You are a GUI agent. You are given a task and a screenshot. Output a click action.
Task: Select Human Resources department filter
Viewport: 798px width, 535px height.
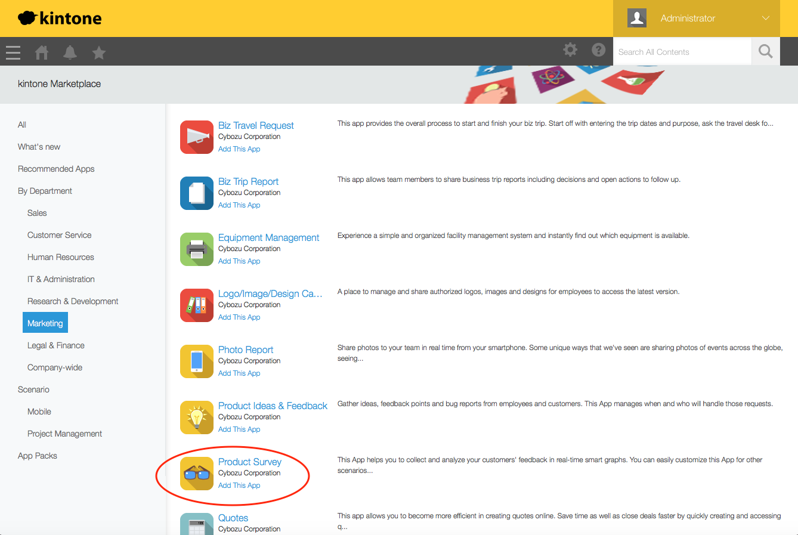(x=61, y=257)
